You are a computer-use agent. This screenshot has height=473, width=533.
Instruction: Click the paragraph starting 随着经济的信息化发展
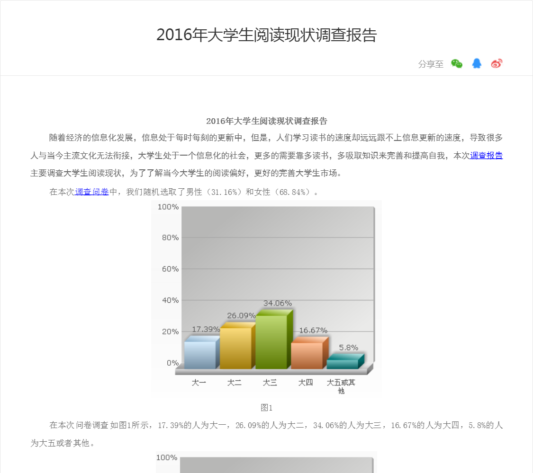click(x=266, y=156)
